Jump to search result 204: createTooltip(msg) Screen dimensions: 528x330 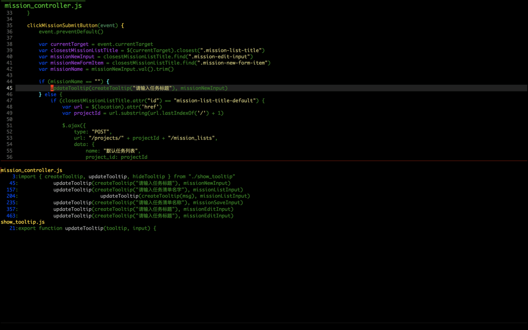[128, 196]
